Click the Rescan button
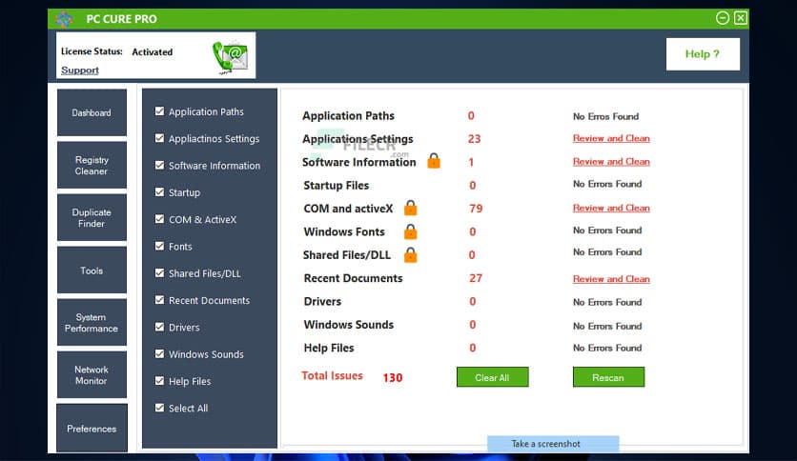Screen dimensions: 797x461 [608, 377]
